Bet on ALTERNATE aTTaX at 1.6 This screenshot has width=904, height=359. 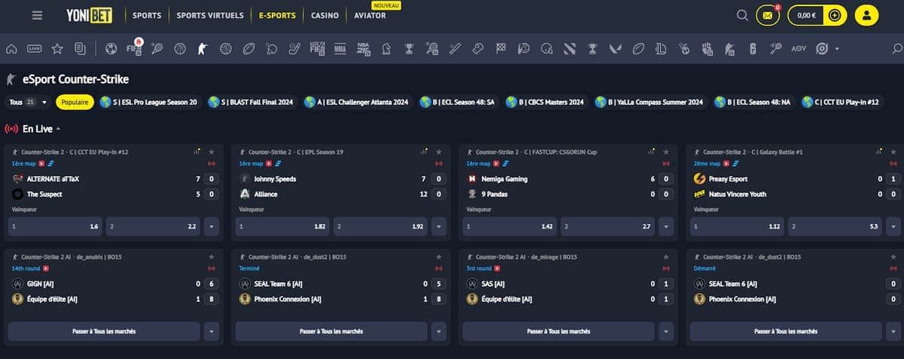pos(54,226)
